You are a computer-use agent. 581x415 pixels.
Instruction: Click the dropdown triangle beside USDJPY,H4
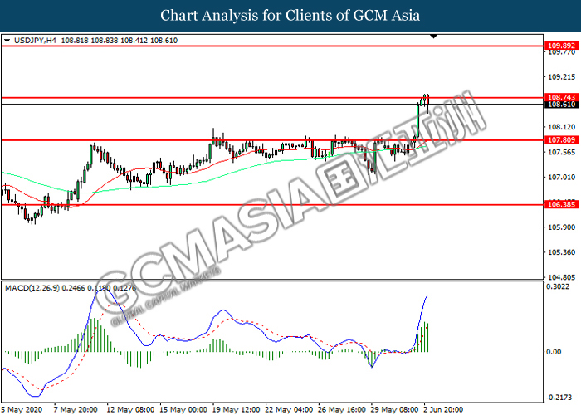(x=7, y=41)
